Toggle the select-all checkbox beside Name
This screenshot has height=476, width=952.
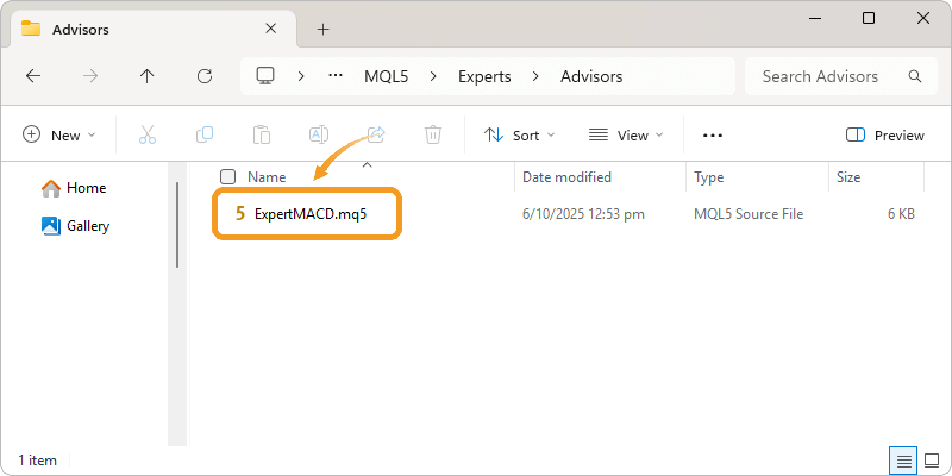click(x=228, y=177)
